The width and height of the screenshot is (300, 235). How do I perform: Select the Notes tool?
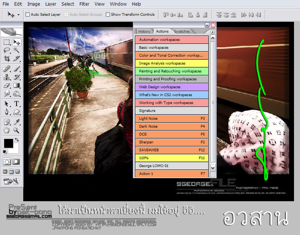point(7,122)
